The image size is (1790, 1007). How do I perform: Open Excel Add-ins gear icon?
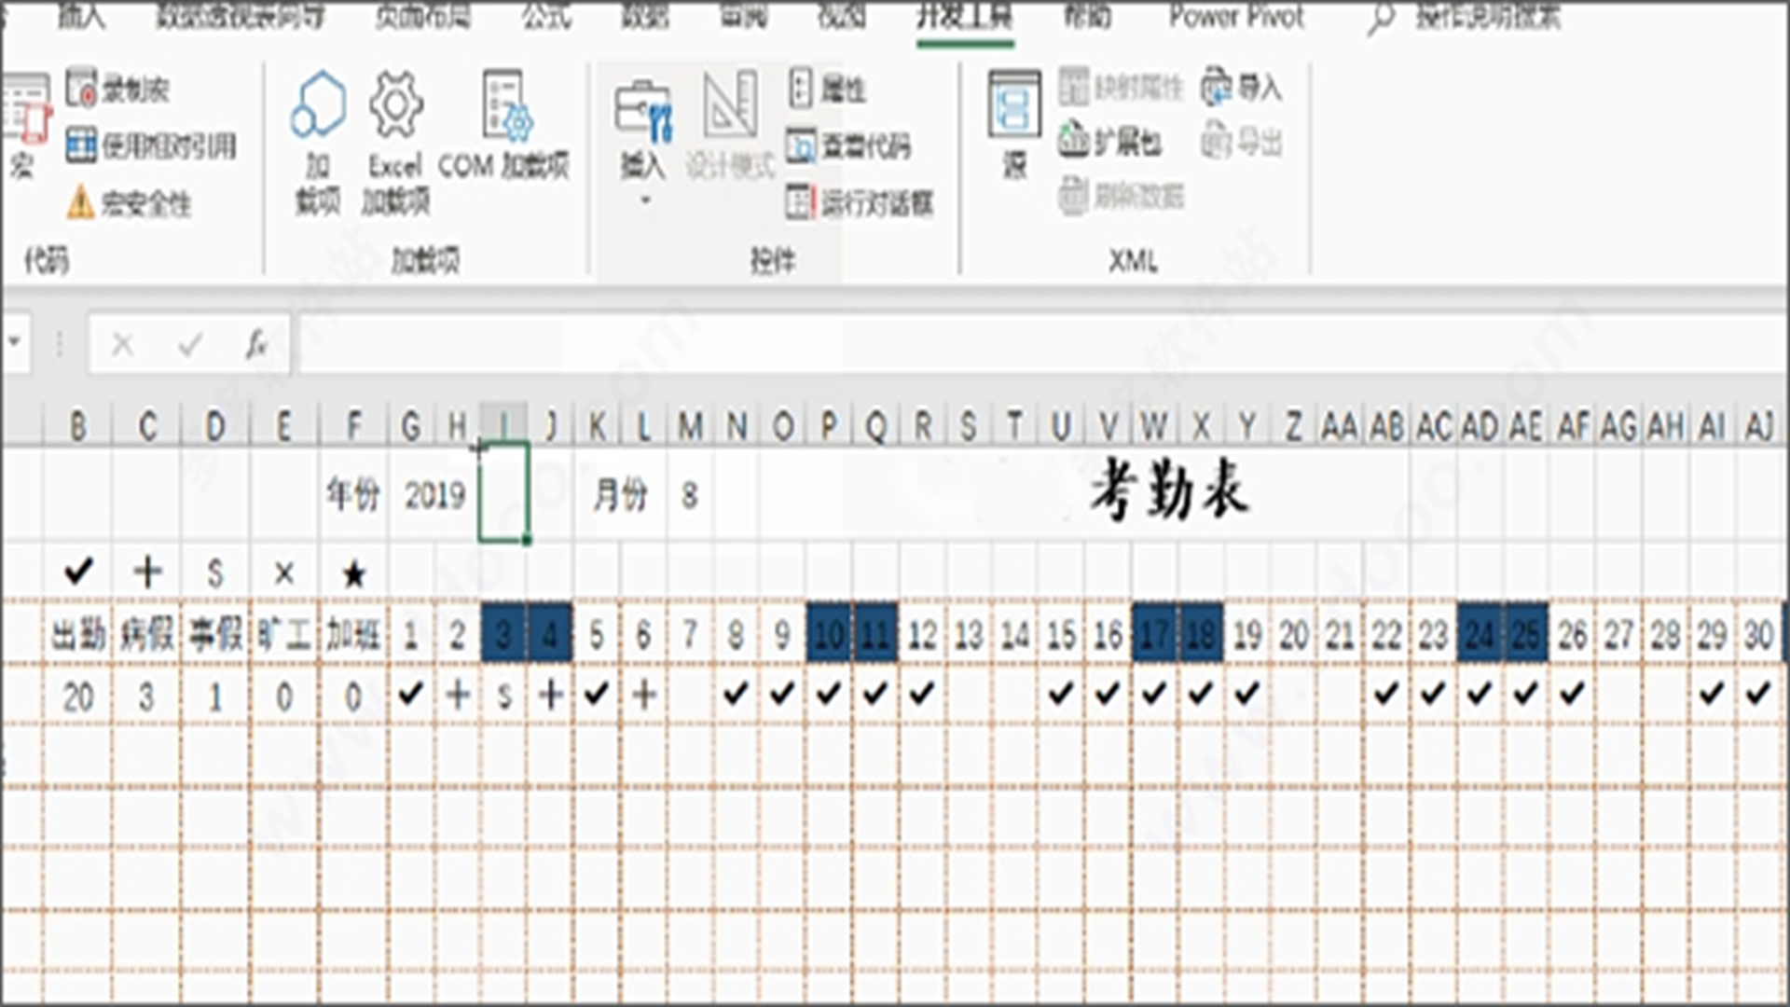pos(396,104)
